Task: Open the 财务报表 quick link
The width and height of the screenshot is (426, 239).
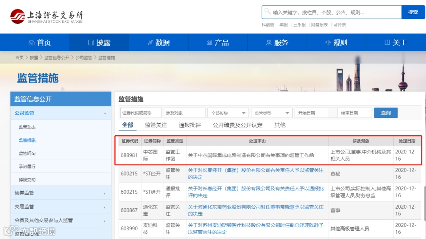Action: coord(319,25)
